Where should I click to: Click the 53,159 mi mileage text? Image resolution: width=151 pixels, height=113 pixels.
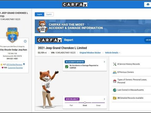(x=42, y=53)
